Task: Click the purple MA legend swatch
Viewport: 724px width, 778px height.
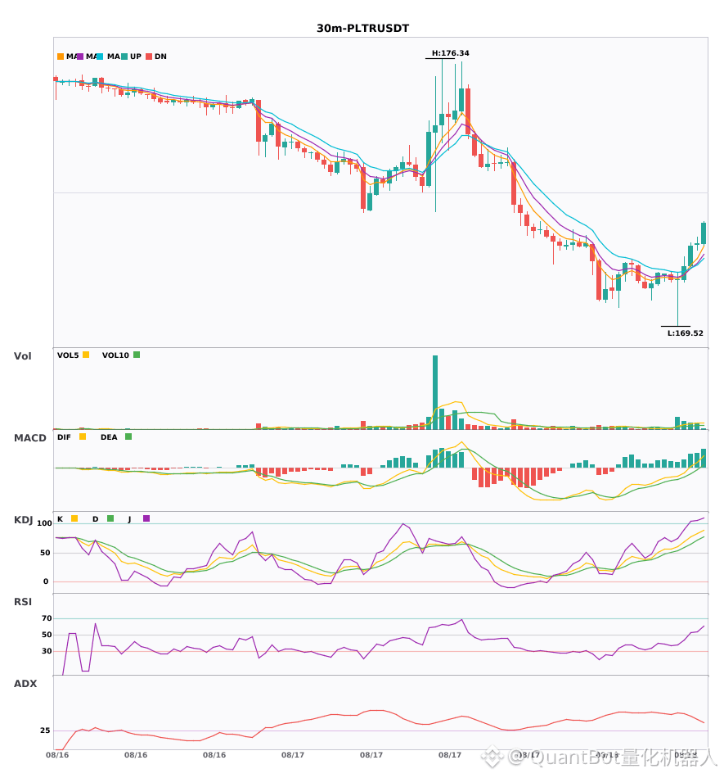Action: (80, 57)
